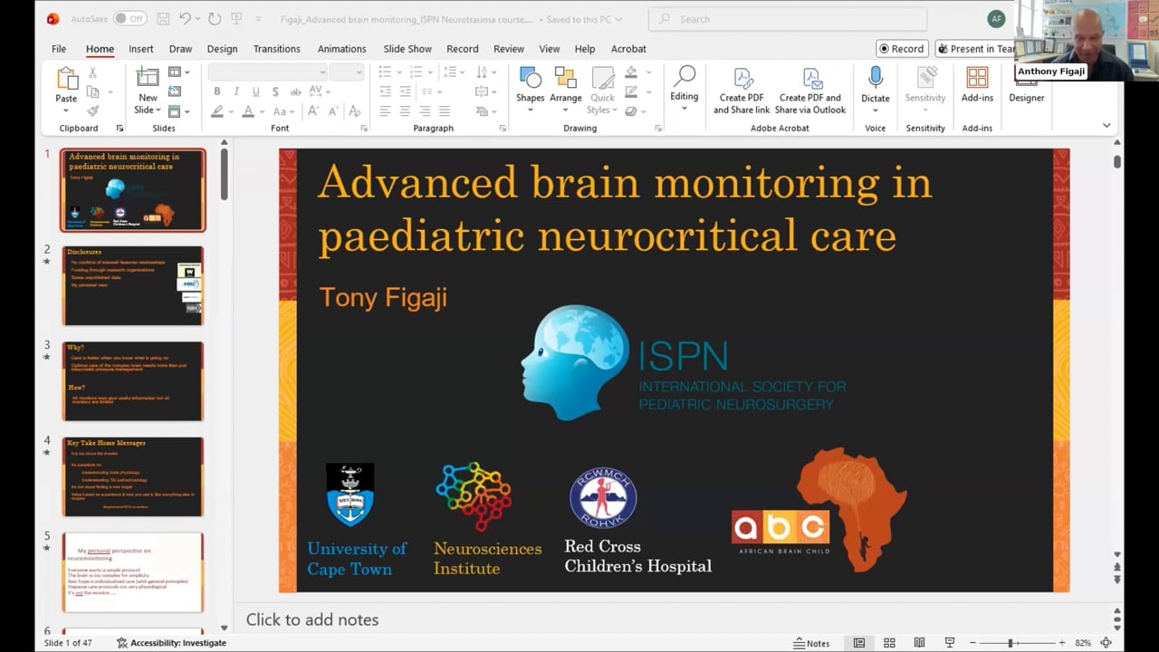
Task: Click the Save icon in title bar
Action: coord(163,18)
